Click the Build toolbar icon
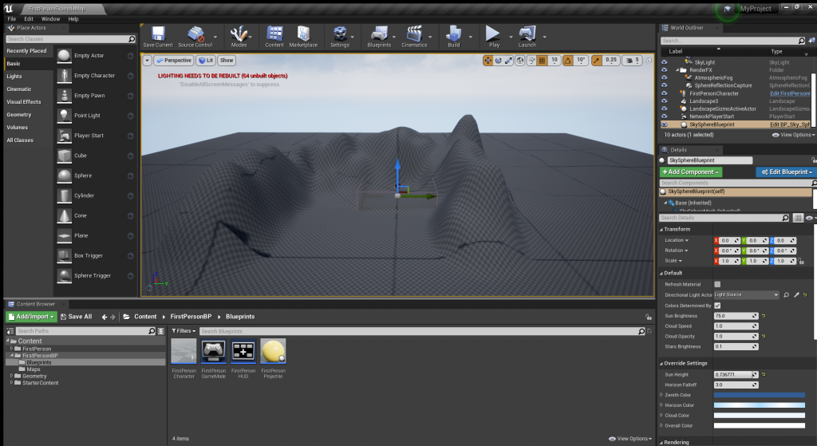The width and height of the screenshot is (817, 446). [454, 34]
